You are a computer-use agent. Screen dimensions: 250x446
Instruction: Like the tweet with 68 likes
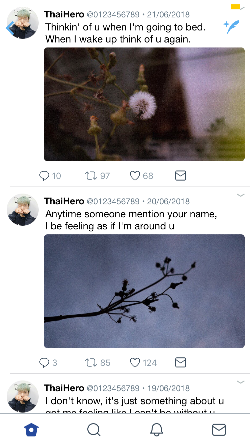(x=135, y=176)
